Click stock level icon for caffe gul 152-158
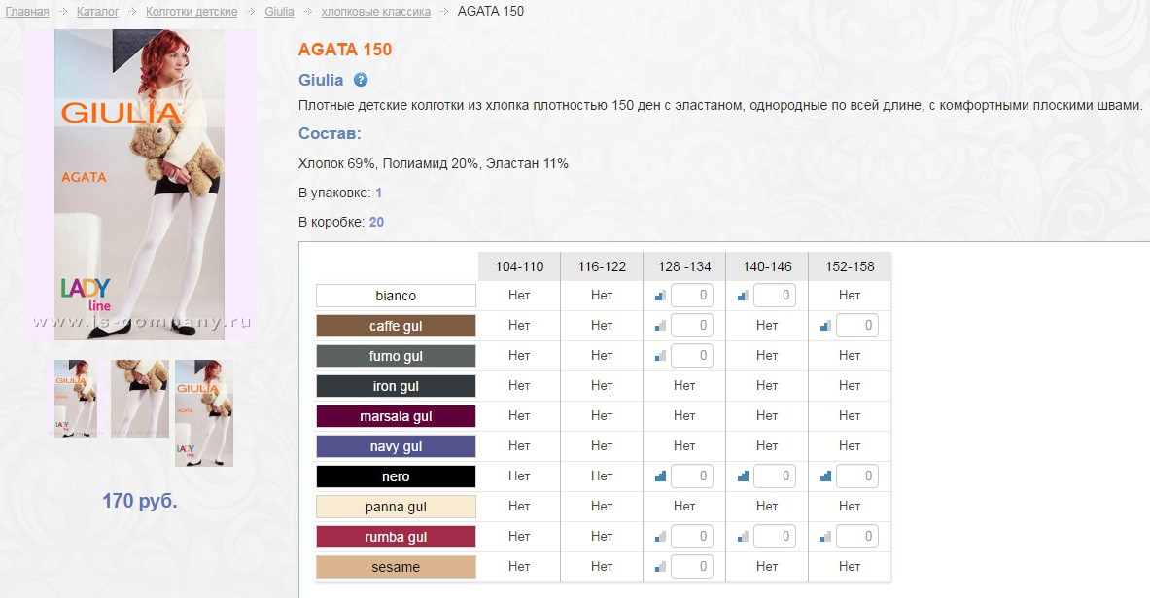Image resolution: width=1150 pixels, height=598 pixels. [x=826, y=326]
